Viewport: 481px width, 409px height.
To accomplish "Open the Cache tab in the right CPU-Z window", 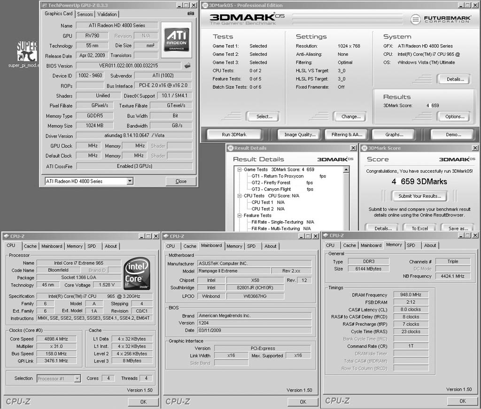I will click(349, 245).
